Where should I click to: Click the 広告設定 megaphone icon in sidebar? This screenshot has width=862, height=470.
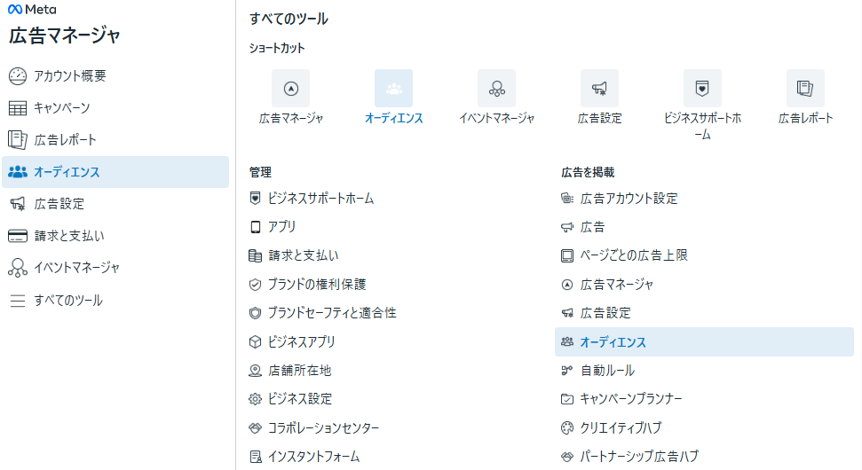18,204
